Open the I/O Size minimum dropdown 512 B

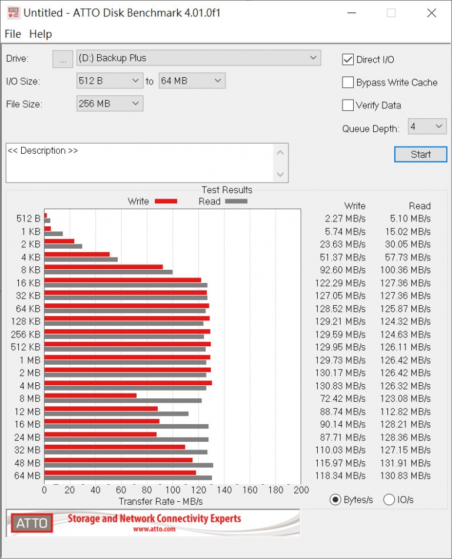[x=109, y=81]
